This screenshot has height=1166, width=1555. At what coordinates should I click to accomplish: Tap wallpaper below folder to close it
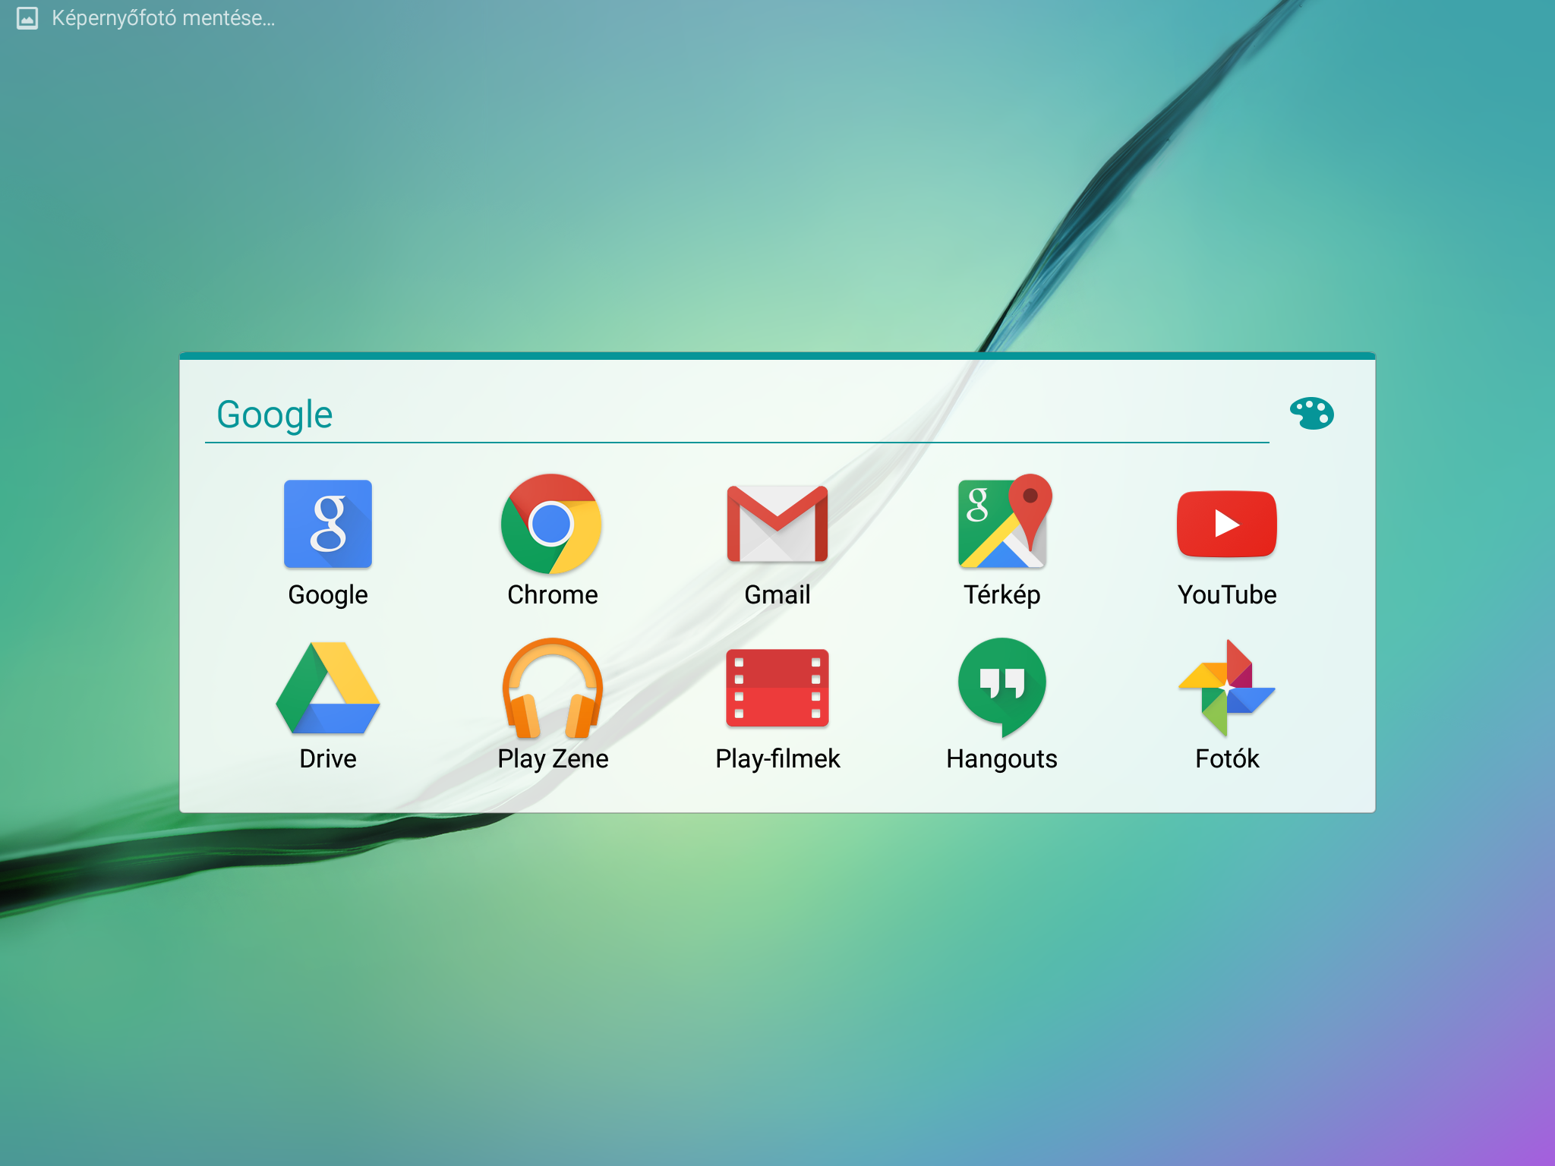point(777,987)
